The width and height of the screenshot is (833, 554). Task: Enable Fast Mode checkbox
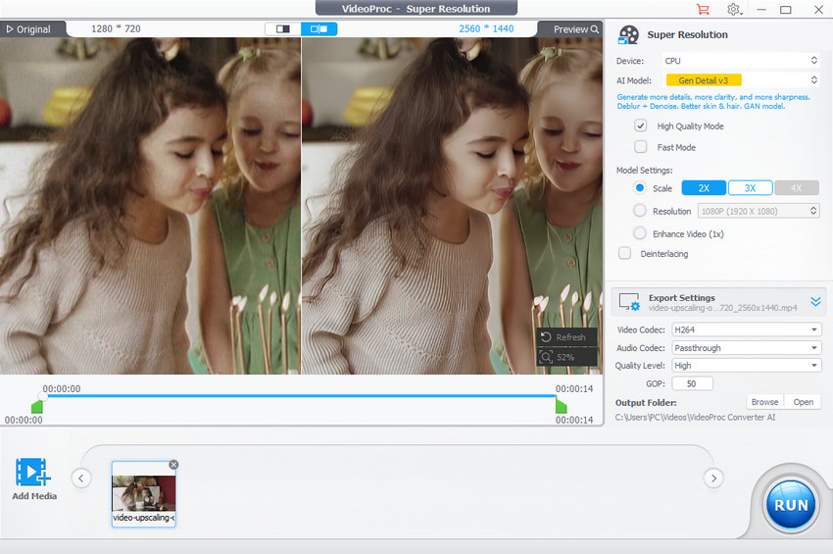pos(641,147)
